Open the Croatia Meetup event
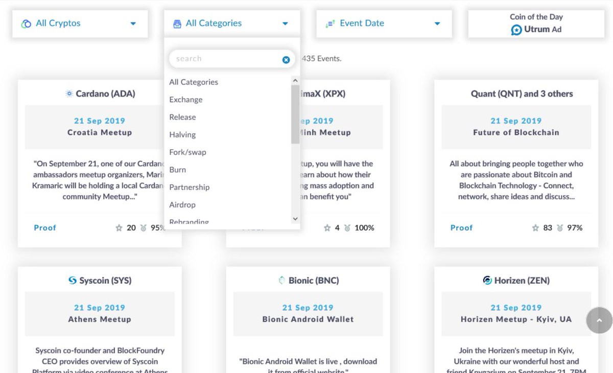The width and height of the screenshot is (613, 373). [100, 132]
